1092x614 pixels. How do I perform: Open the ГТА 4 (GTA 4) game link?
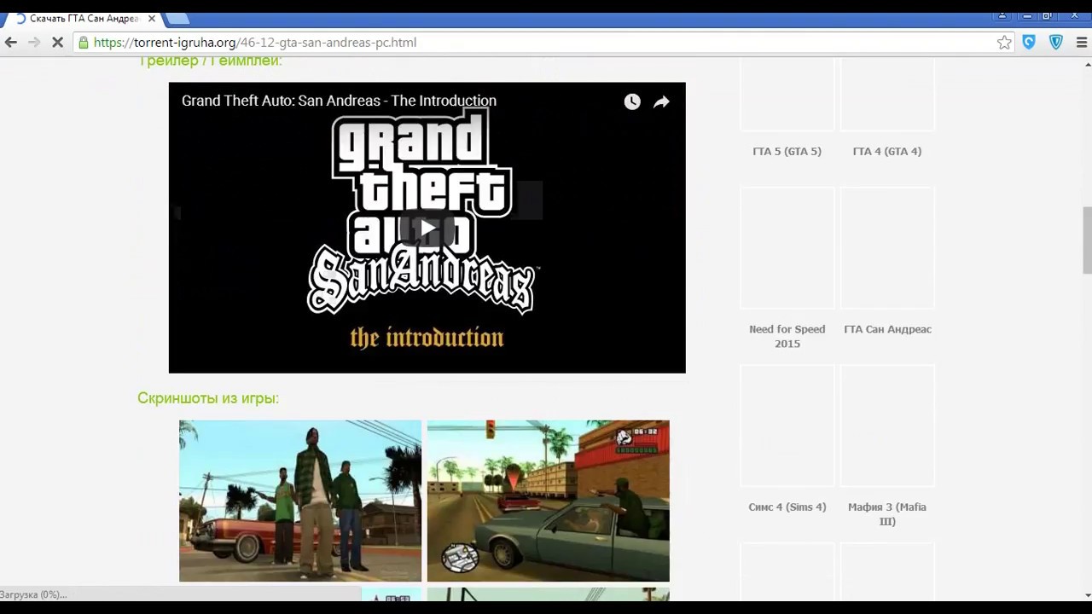click(x=887, y=151)
